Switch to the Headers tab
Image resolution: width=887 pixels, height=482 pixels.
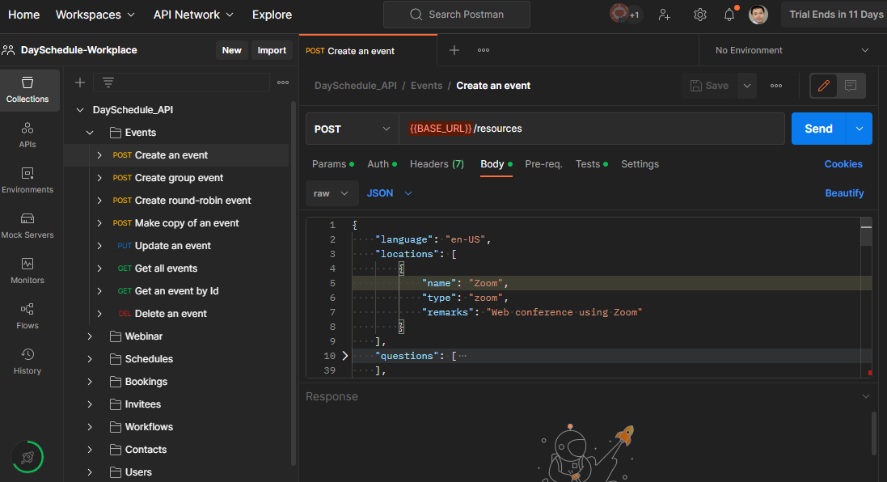[437, 163]
